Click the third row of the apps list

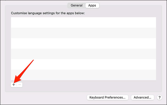point(83,43)
